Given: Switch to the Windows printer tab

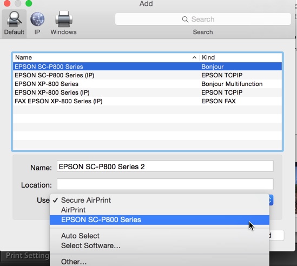Looking at the screenshot, I should 63,23.
